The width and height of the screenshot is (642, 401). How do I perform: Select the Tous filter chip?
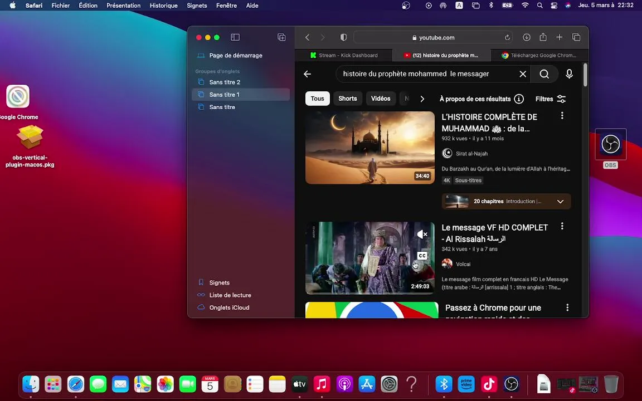[317, 99]
